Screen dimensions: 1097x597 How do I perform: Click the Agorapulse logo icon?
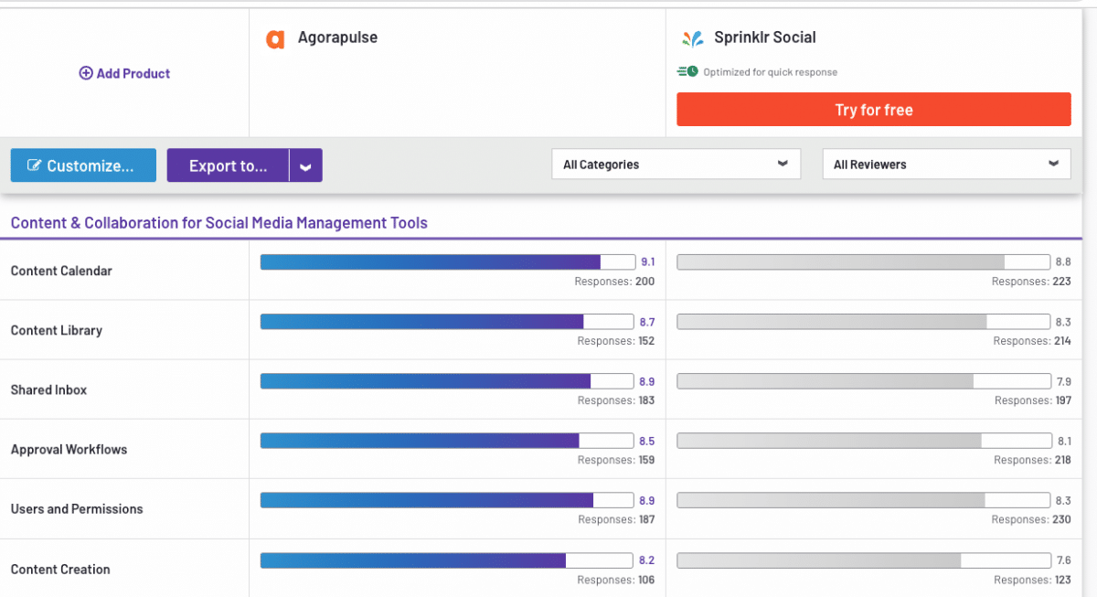(x=275, y=39)
